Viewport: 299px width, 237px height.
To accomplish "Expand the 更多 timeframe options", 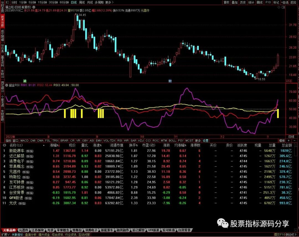I will [109, 2].
